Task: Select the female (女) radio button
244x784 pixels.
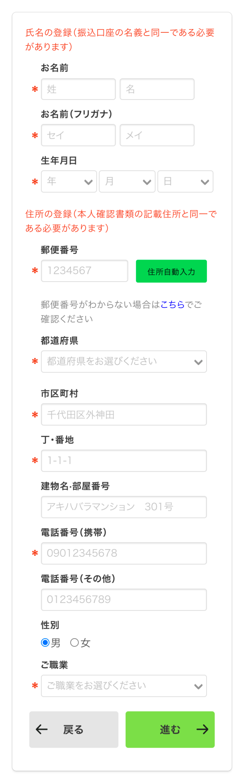Action: click(x=74, y=643)
